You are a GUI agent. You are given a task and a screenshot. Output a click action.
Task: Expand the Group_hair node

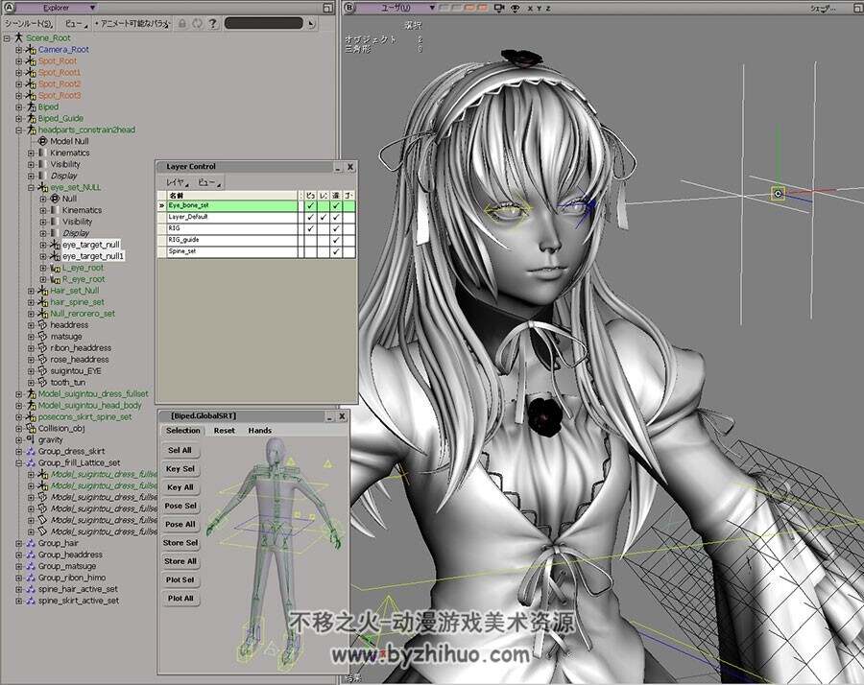pos(19,543)
